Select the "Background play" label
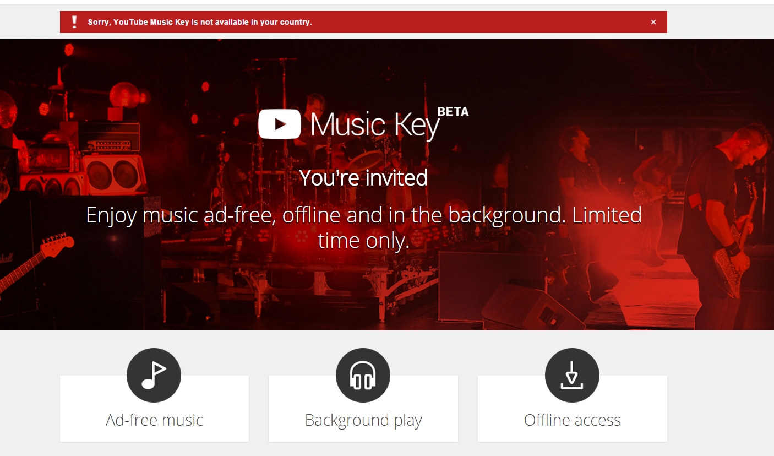 pos(363,421)
